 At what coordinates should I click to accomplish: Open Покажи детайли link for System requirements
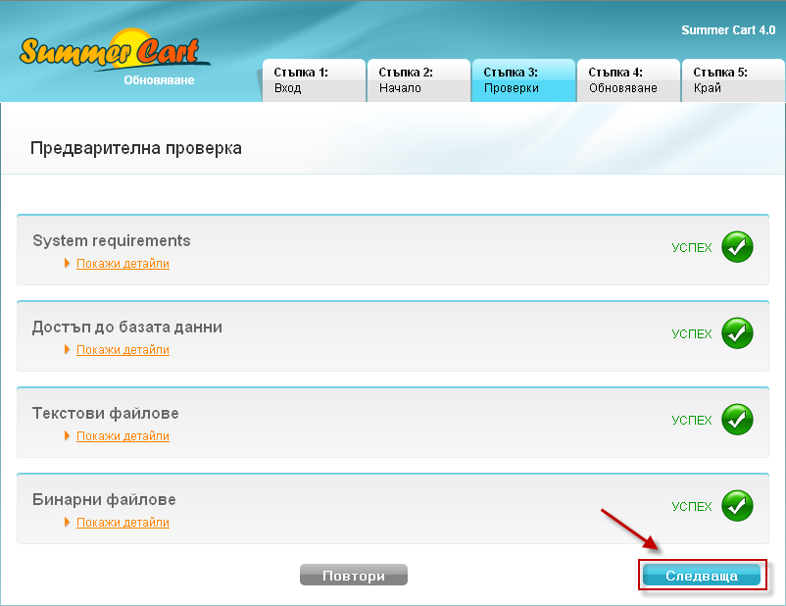123,264
